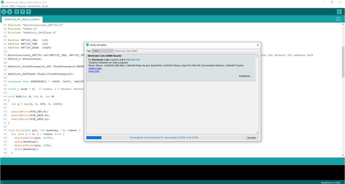This screenshot has height=184, width=345.
Task: Open the Programa menu
Action: pos(21,6)
